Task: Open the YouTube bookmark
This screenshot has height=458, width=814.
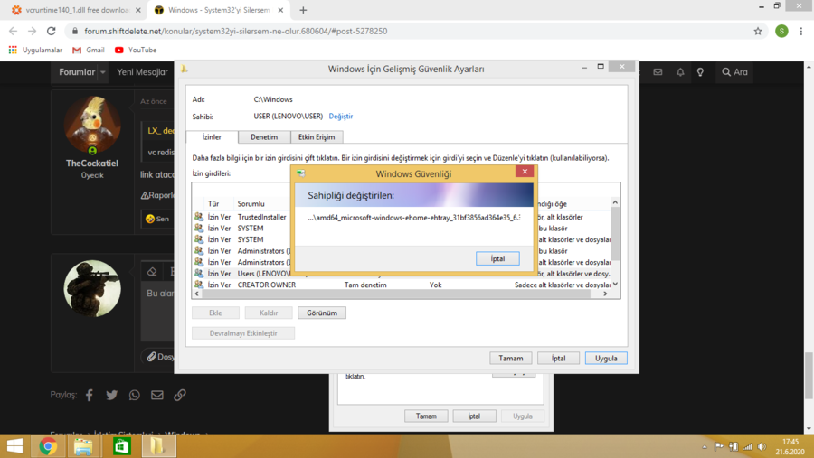Action: click(x=136, y=50)
